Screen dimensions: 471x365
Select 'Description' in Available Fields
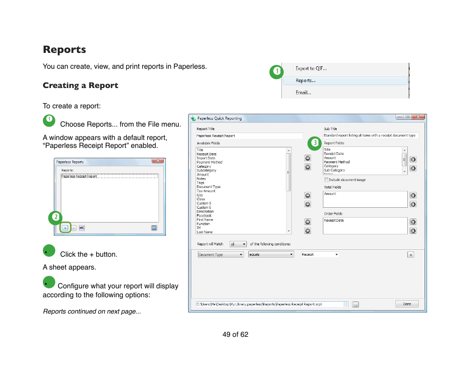coord(205,212)
